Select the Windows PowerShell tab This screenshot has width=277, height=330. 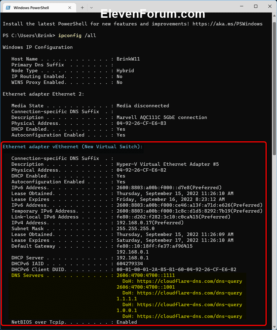40,7
